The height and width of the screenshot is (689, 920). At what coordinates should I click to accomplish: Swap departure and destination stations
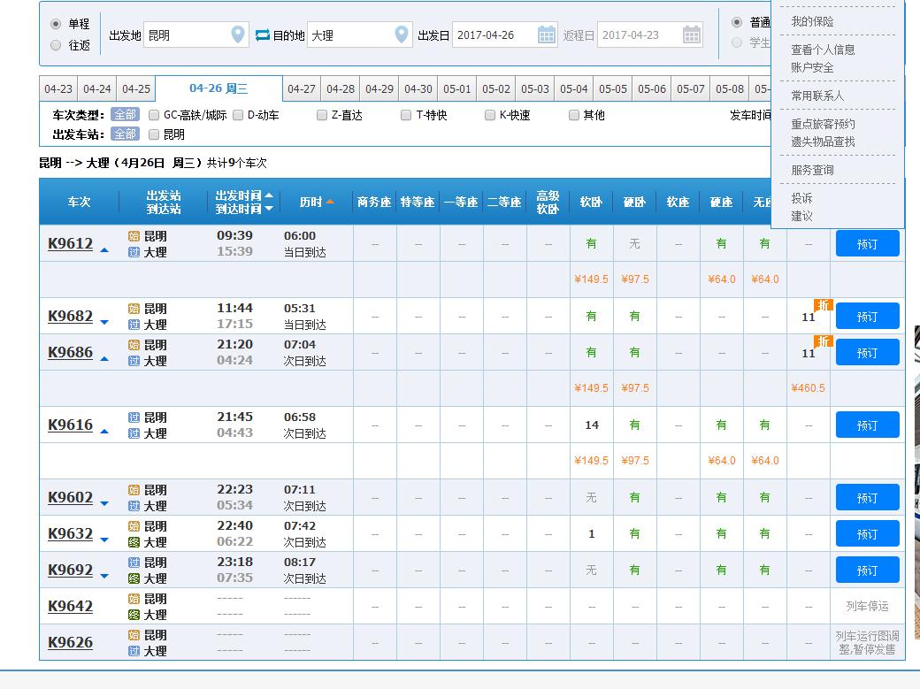[x=262, y=35]
